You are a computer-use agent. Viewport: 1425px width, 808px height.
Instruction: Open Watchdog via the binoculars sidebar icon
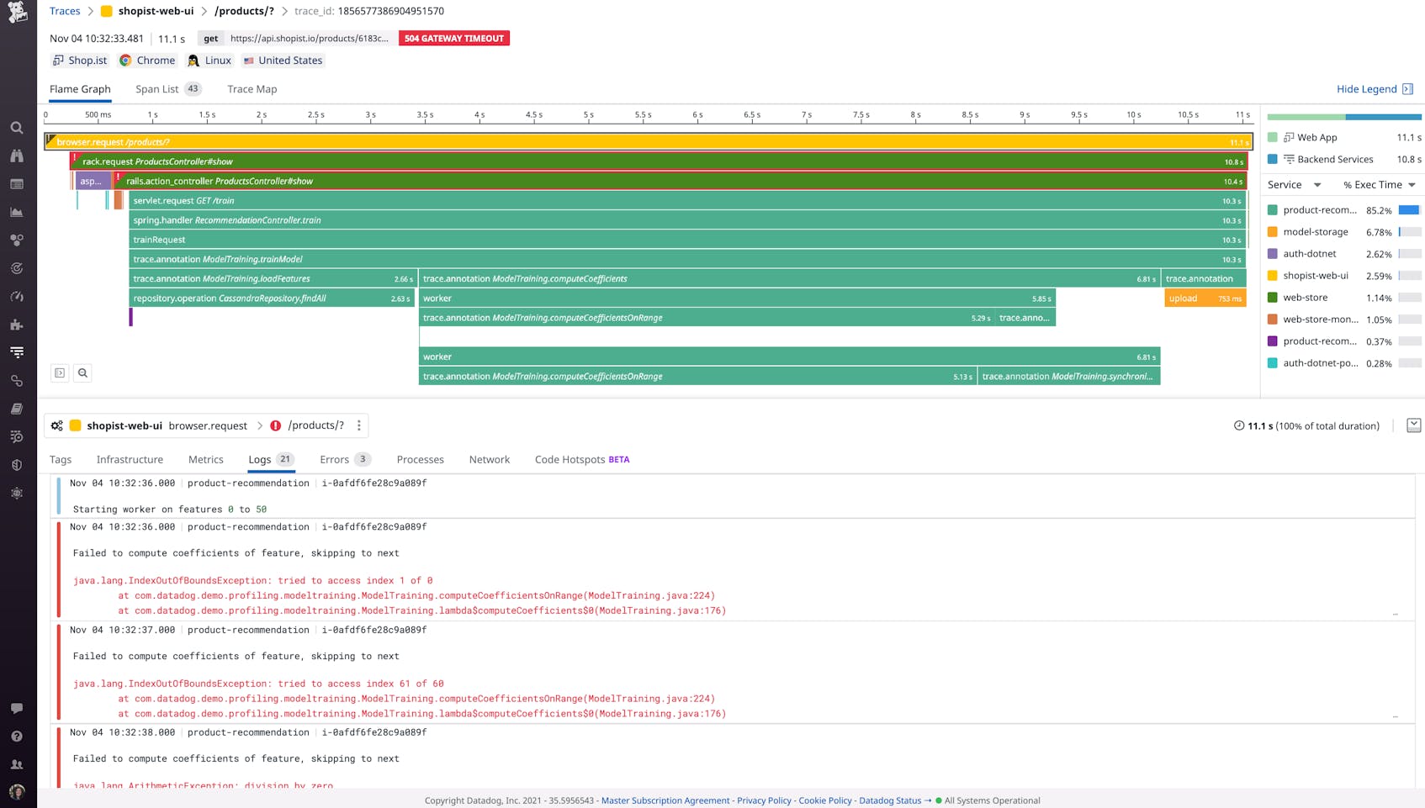[x=16, y=156]
